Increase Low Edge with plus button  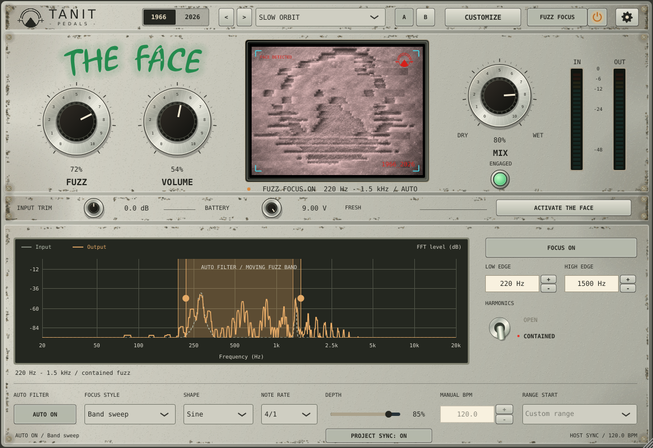coord(548,279)
